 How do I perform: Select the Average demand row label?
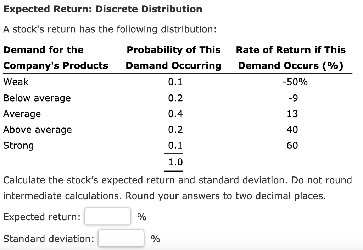point(22,114)
